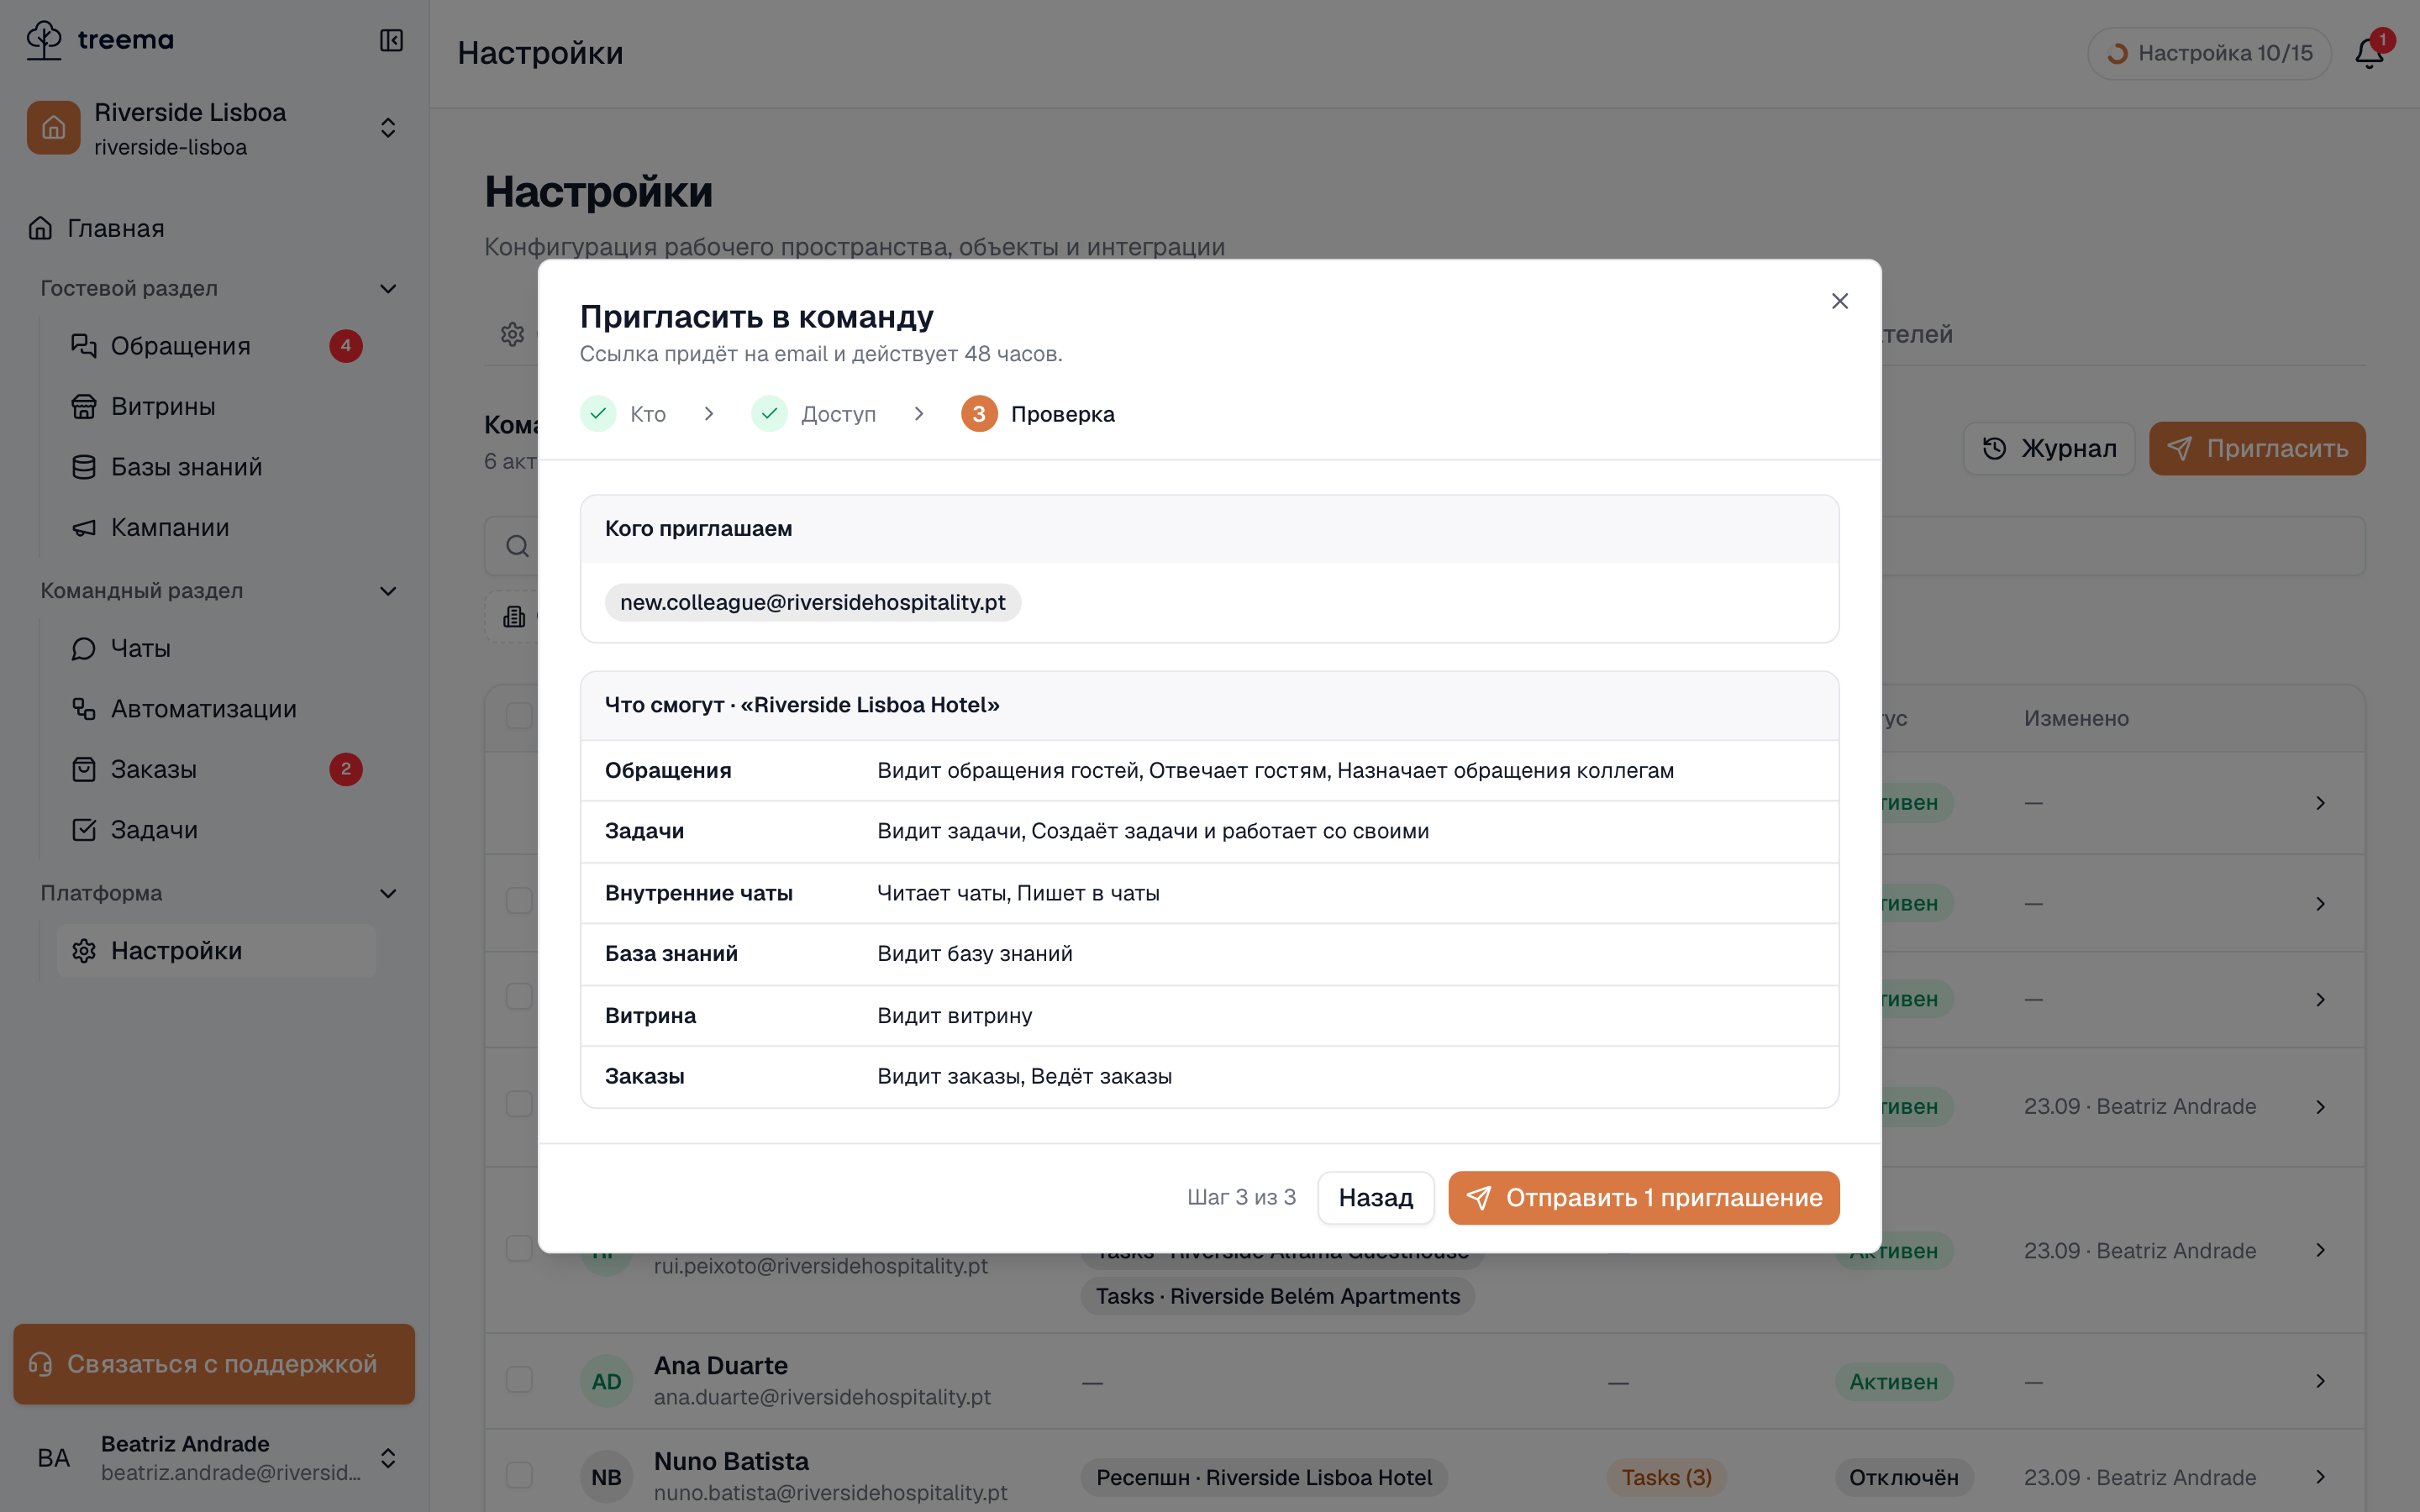Click the treema logo
This screenshot has height=1512, width=2420.
(x=99, y=40)
